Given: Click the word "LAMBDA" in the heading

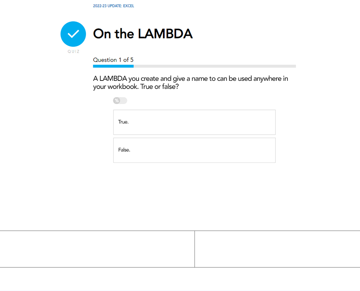Looking at the screenshot, I should coord(165,34).
